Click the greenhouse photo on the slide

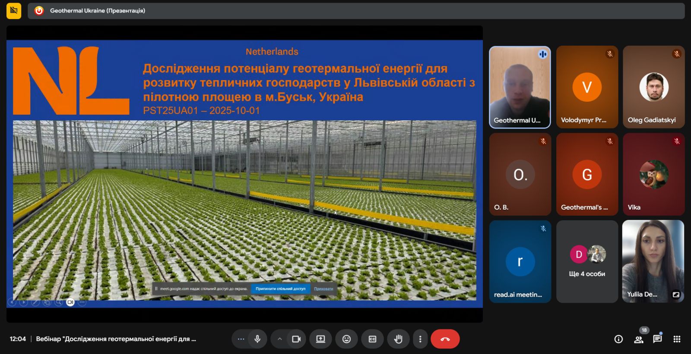click(x=244, y=210)
